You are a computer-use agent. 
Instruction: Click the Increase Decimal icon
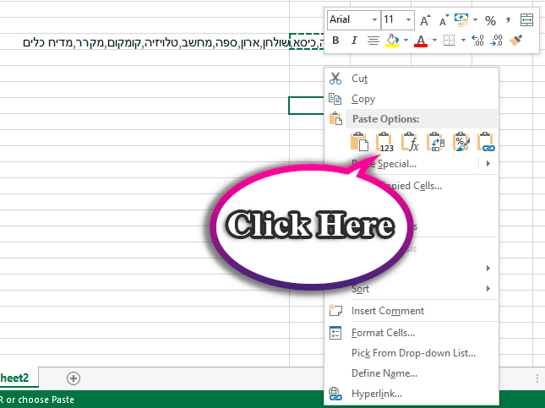(477, 40)
